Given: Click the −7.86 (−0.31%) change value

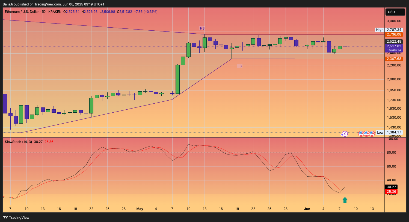Looking at the screenshot, I should (x=146, y=12).
